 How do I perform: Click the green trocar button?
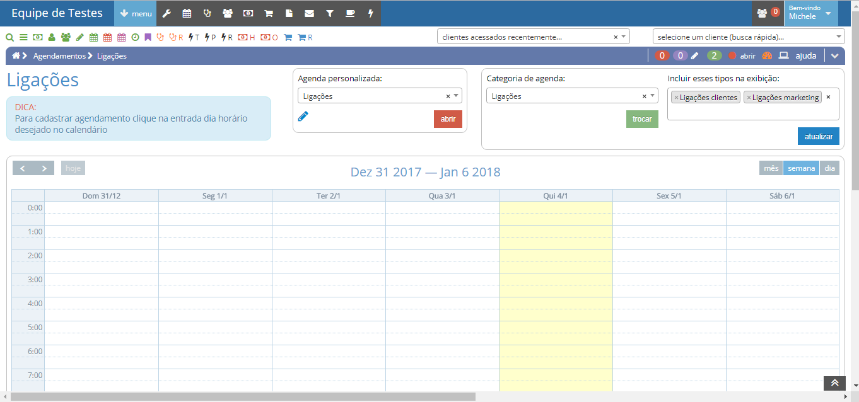pyautogui.click(x=642, y=119)
